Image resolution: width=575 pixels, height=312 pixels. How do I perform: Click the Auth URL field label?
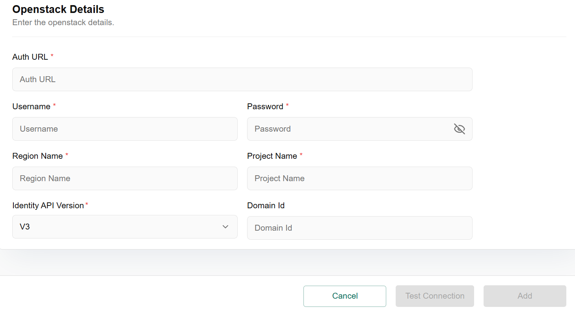coord(30,57)
